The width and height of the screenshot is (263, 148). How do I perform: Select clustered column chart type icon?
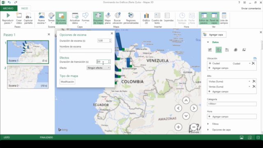[219, 50]
